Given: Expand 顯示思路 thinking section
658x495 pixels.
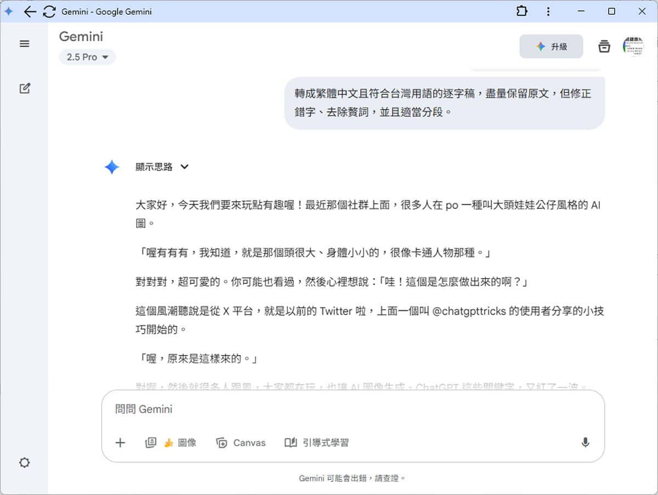Looking at the screenshot, I should (x=162, y=167).
